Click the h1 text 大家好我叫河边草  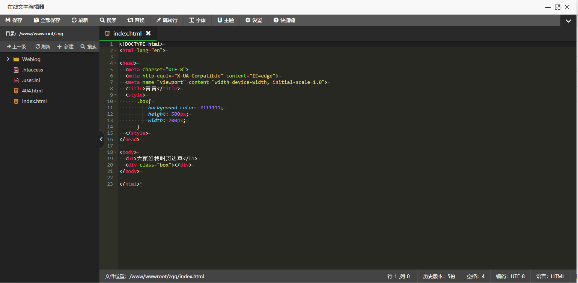click(x=160, y=158)
